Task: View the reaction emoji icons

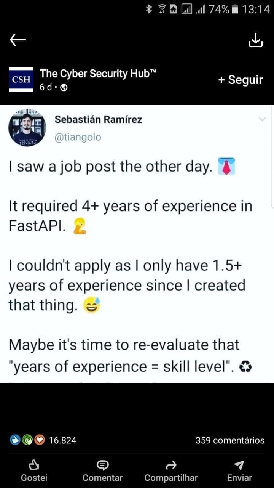Action: pyautogui.click(x=27, y=440)
